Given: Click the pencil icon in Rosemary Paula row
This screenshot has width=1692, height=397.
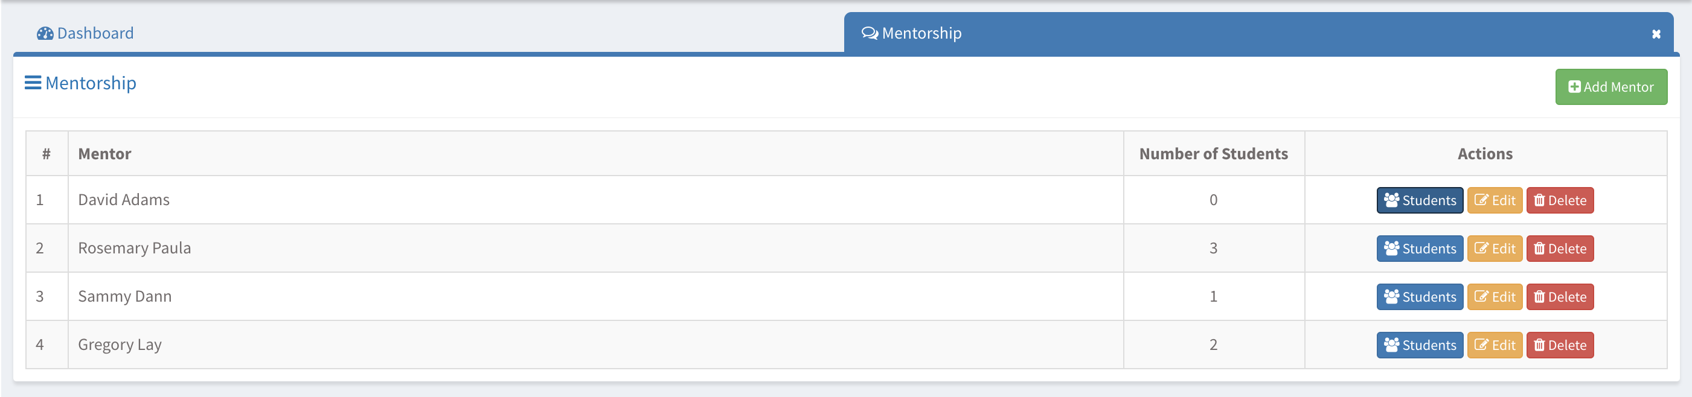Looking at the screenshot, I should [1481, 249].
